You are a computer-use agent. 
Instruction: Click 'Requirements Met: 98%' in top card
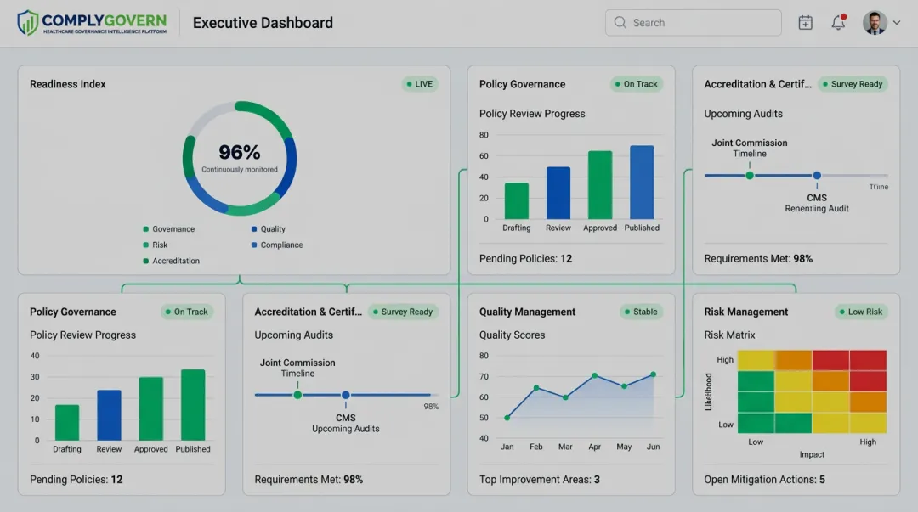758,258
